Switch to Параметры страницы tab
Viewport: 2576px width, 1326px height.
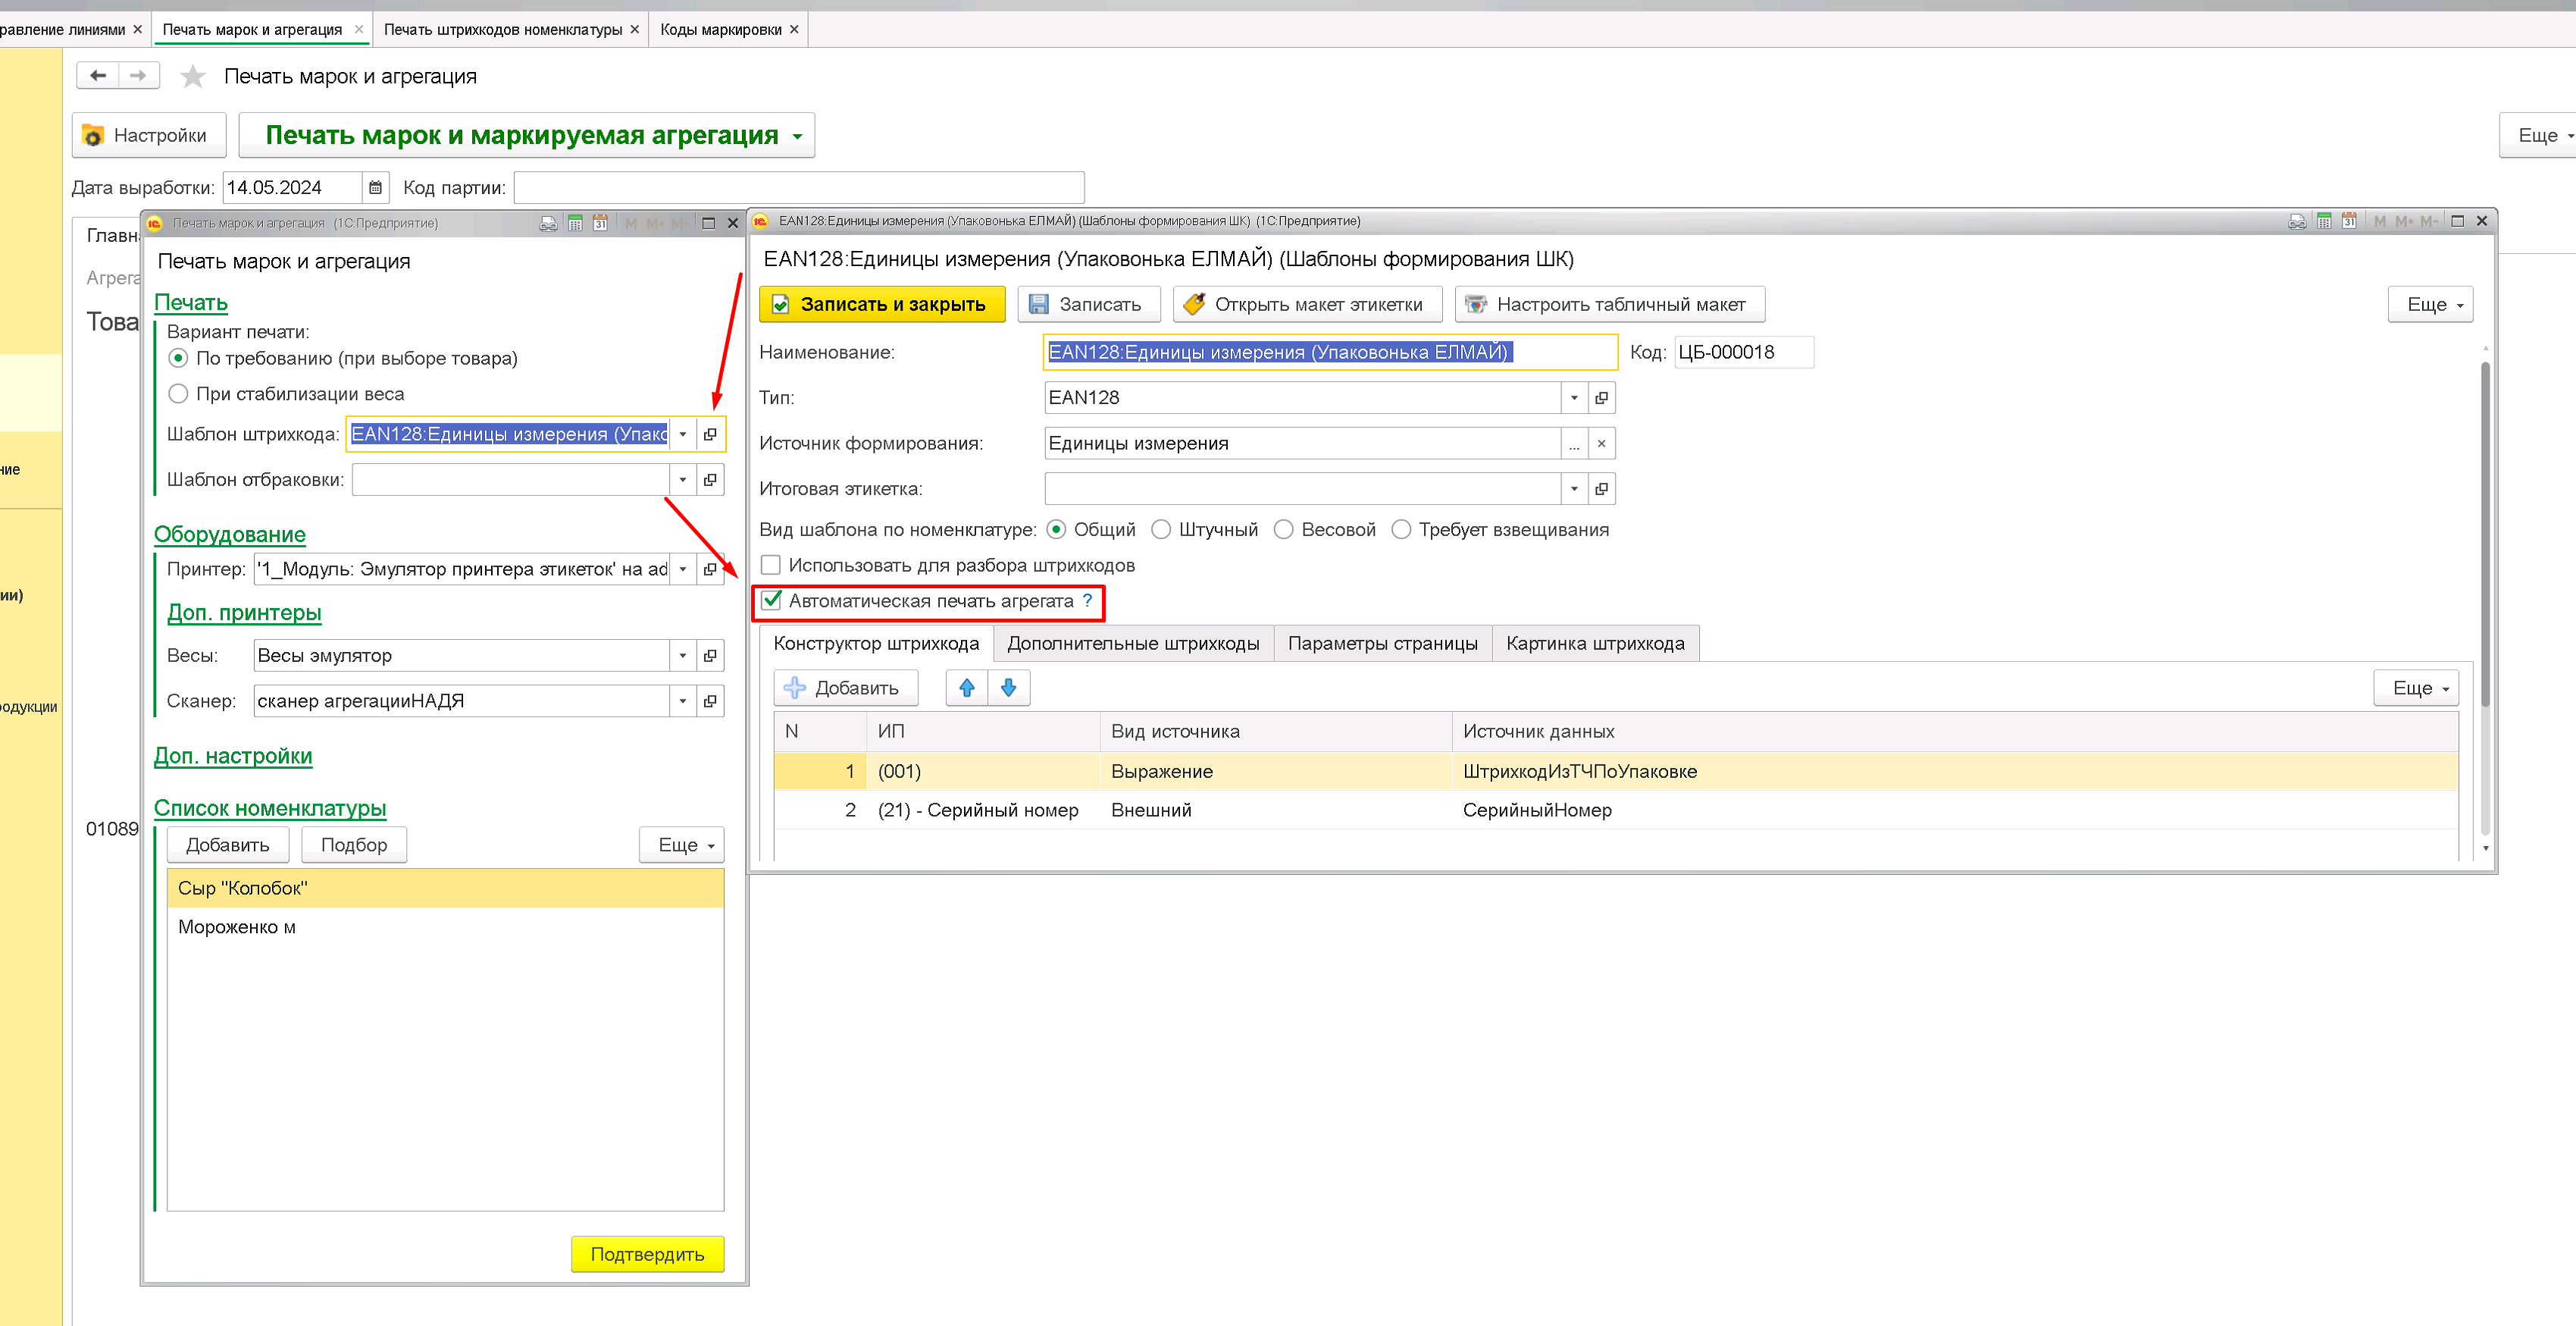1382,643
